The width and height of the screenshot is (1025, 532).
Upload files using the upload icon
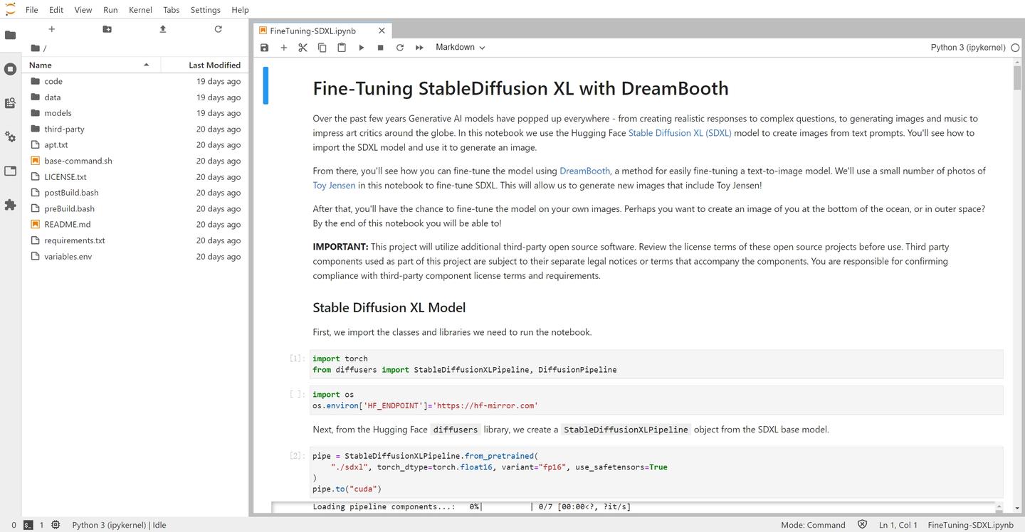click(162, 28)
